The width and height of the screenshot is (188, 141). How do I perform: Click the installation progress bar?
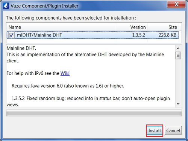click(x=94, y=113)
